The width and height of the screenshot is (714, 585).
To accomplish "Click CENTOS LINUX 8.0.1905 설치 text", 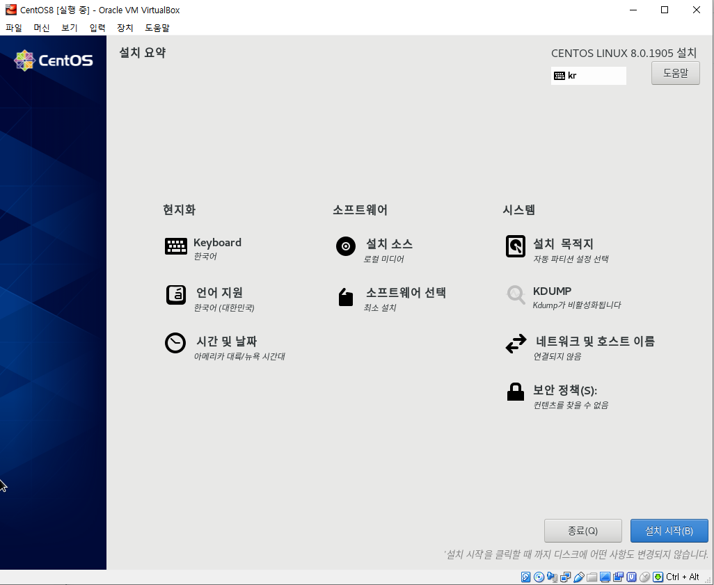I will coord(624,54).
